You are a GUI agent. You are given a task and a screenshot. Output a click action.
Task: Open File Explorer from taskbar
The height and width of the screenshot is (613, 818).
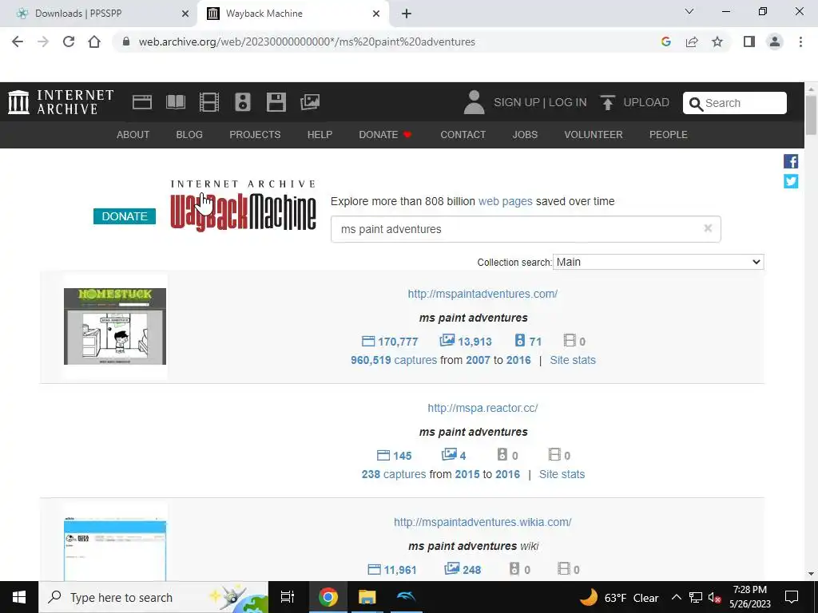click(367, 597)
